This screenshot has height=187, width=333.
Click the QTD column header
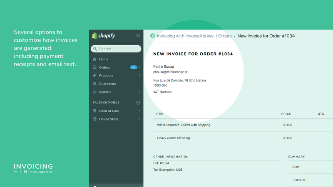tap(321, 114)
